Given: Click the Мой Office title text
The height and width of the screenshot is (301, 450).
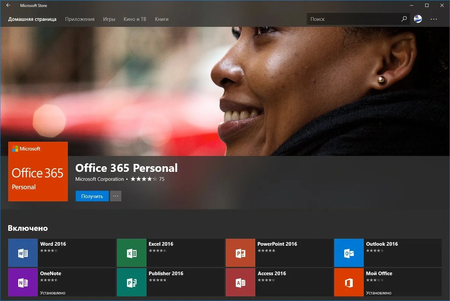Looking at the screenshot, I should tap(379, 274).
